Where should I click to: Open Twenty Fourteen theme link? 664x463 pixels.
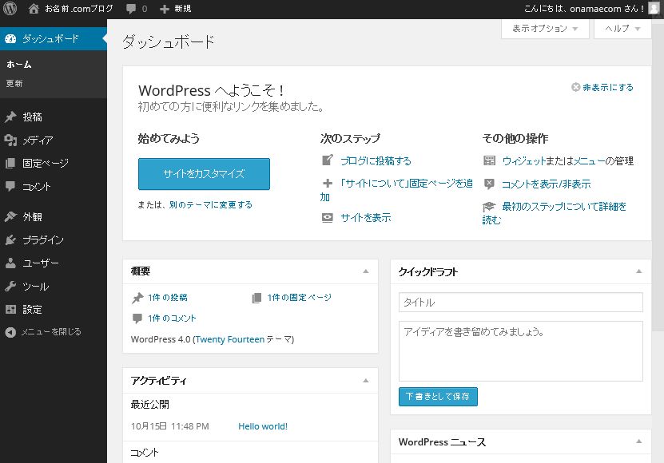click(230, 339)
